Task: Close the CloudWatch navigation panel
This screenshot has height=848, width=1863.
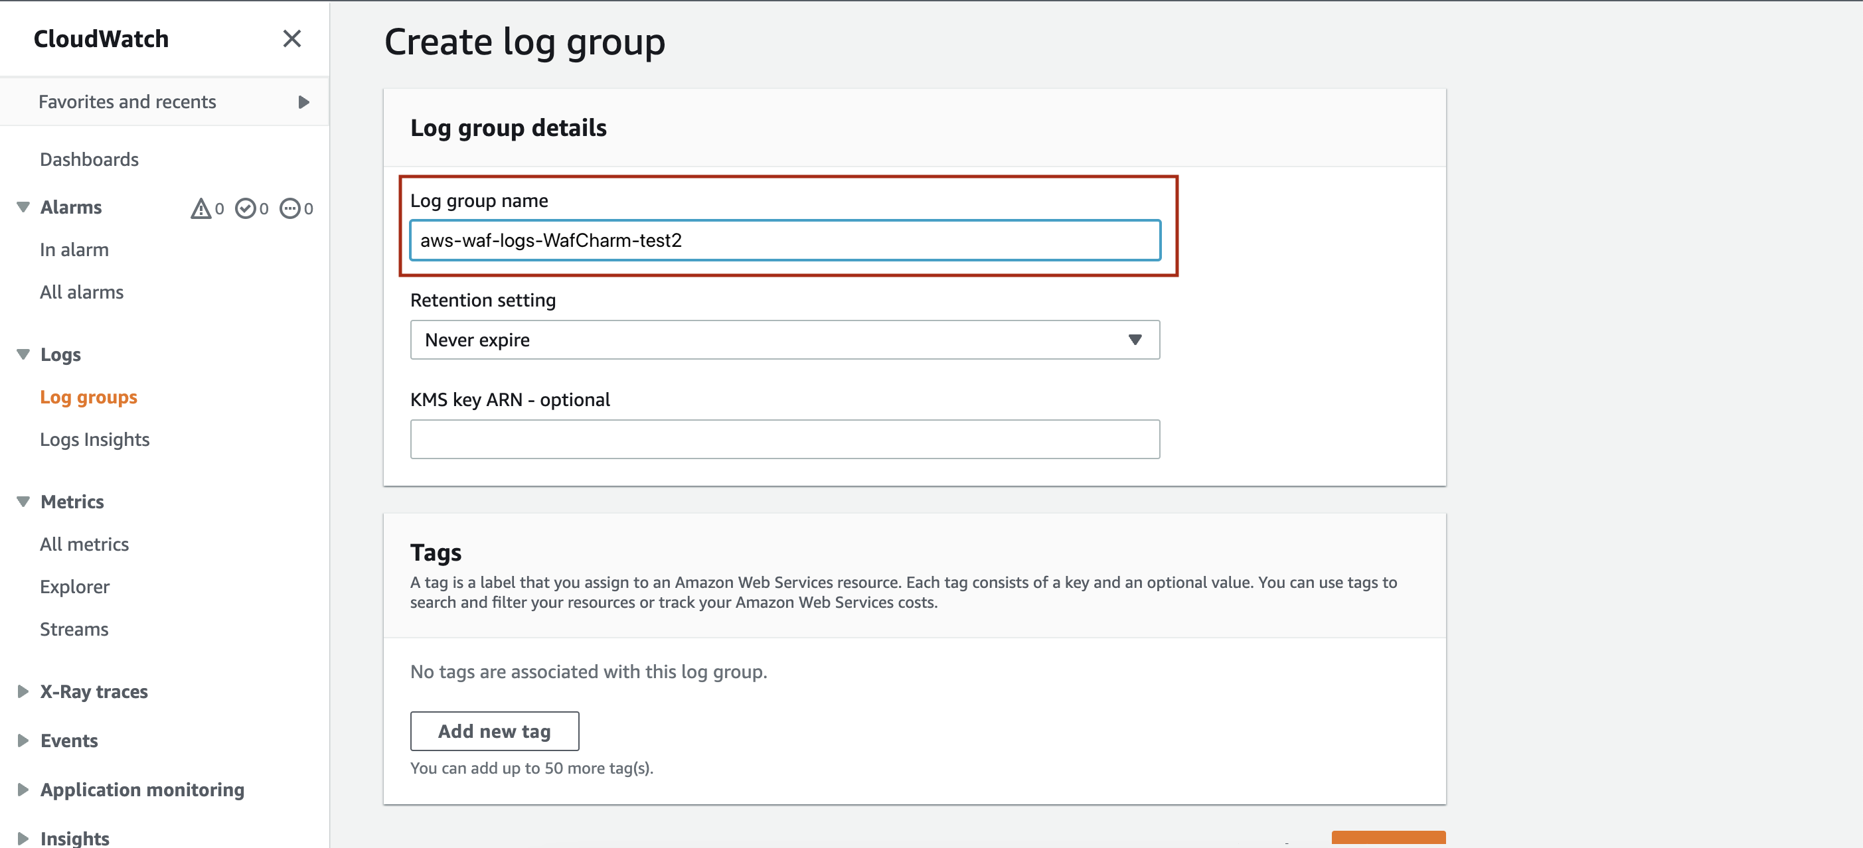Action: click(x=291, y=38)
